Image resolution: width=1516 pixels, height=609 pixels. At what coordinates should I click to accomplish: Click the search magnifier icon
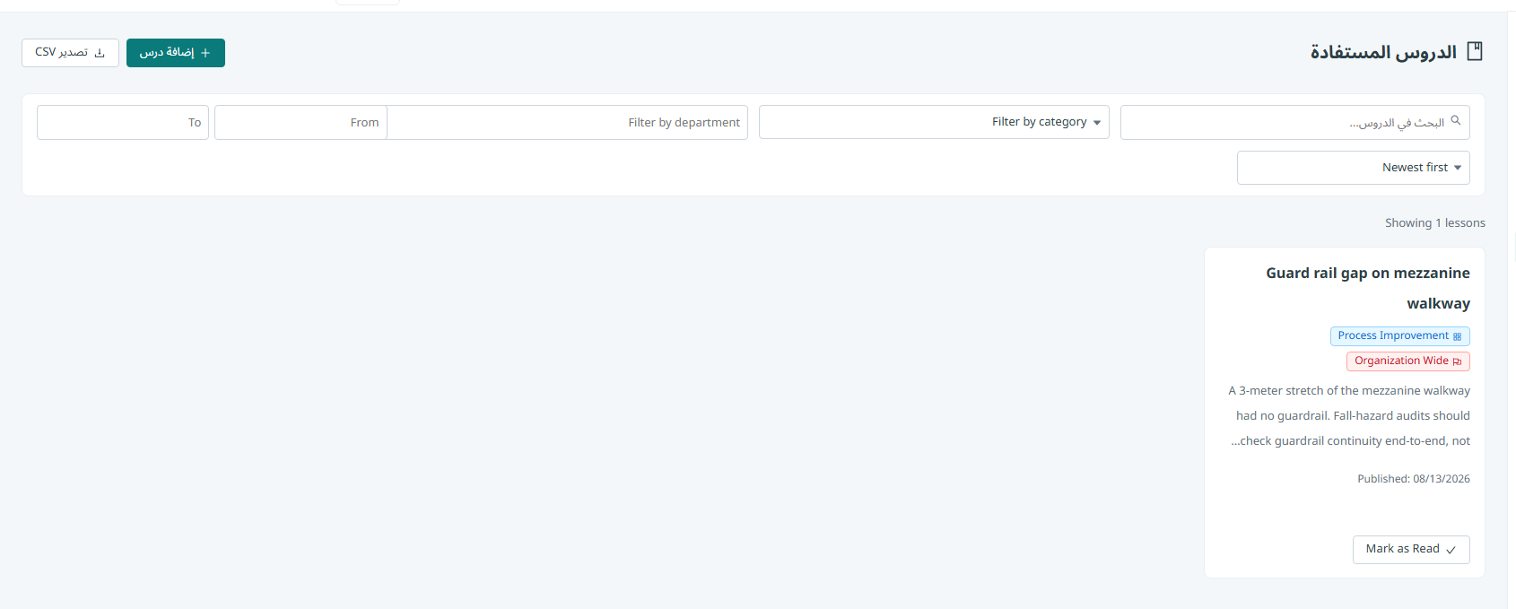[x=1456, y=121]
